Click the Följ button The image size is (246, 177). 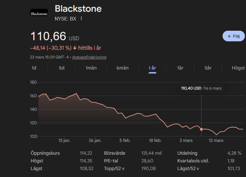click(234, 36)
